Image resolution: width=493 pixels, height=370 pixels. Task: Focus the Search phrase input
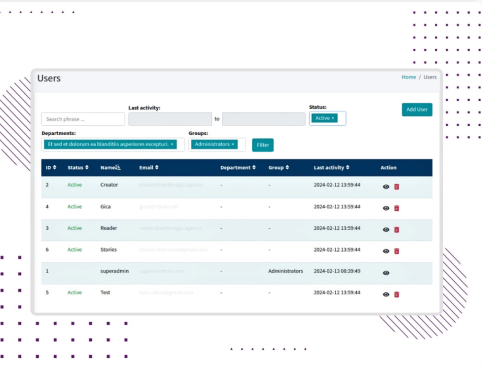(x=83, y=119)
